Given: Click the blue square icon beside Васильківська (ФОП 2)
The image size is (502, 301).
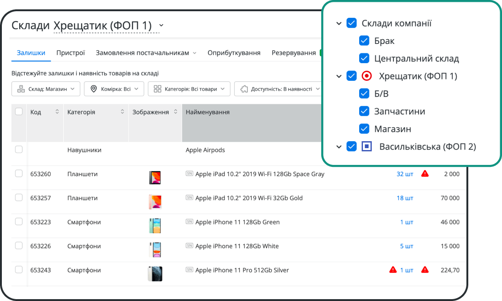Looking at the screenshot, I should (x=367, y=147).
